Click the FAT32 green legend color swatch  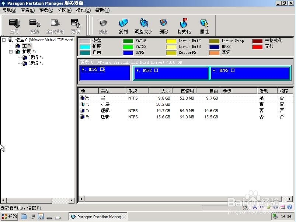coord(128,46)
